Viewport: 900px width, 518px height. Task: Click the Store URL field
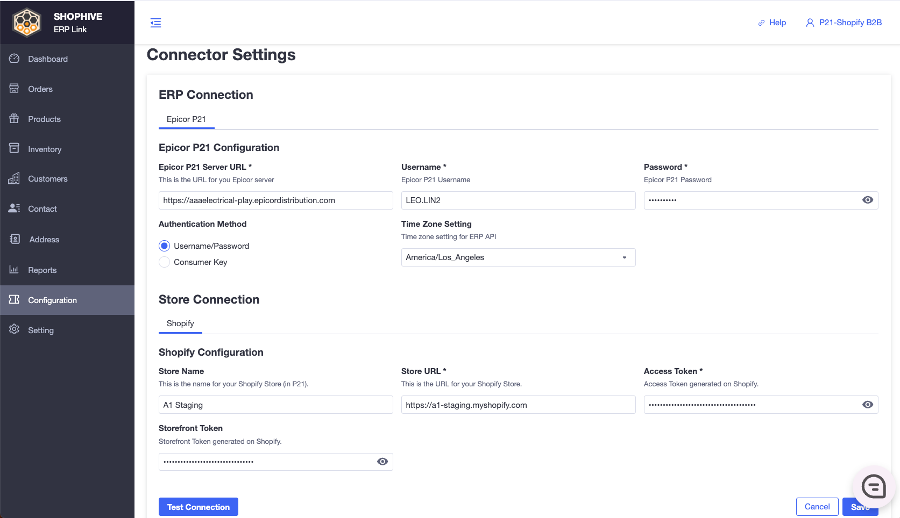pyautogui.click(x=518, y=405)
